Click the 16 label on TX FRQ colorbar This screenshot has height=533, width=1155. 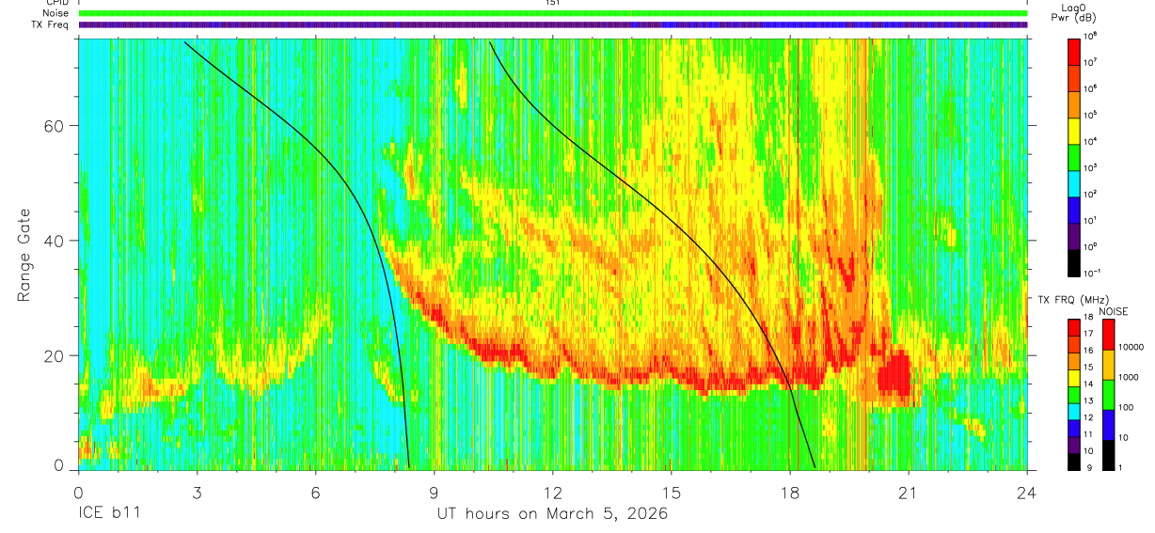click(1088, 352)
